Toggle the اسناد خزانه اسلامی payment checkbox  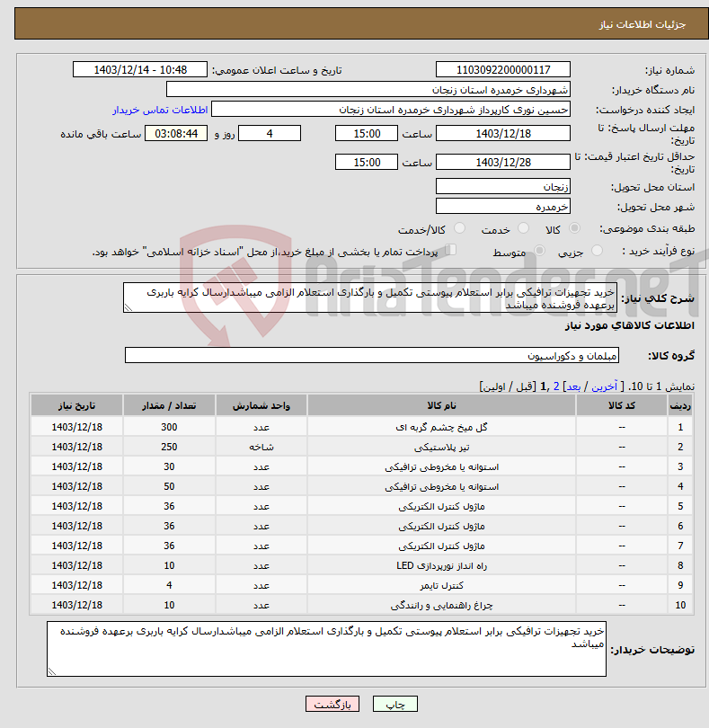(x=451, y=250)
